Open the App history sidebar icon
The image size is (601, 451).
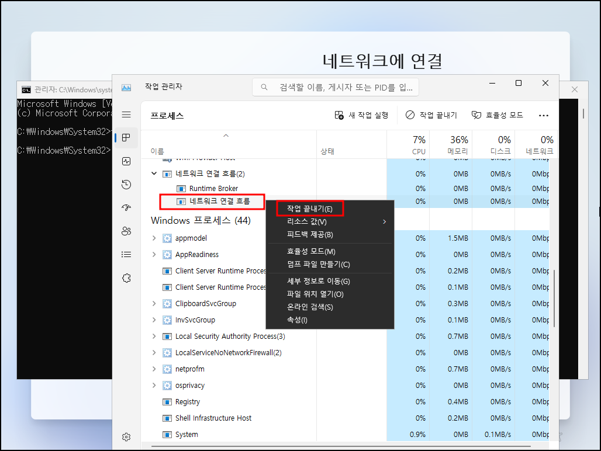(x=126, y=185)
